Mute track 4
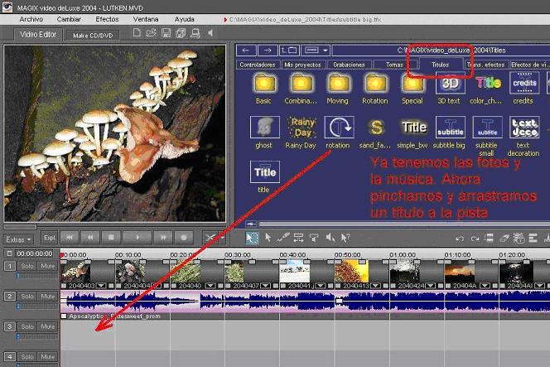 coord(48,357)
